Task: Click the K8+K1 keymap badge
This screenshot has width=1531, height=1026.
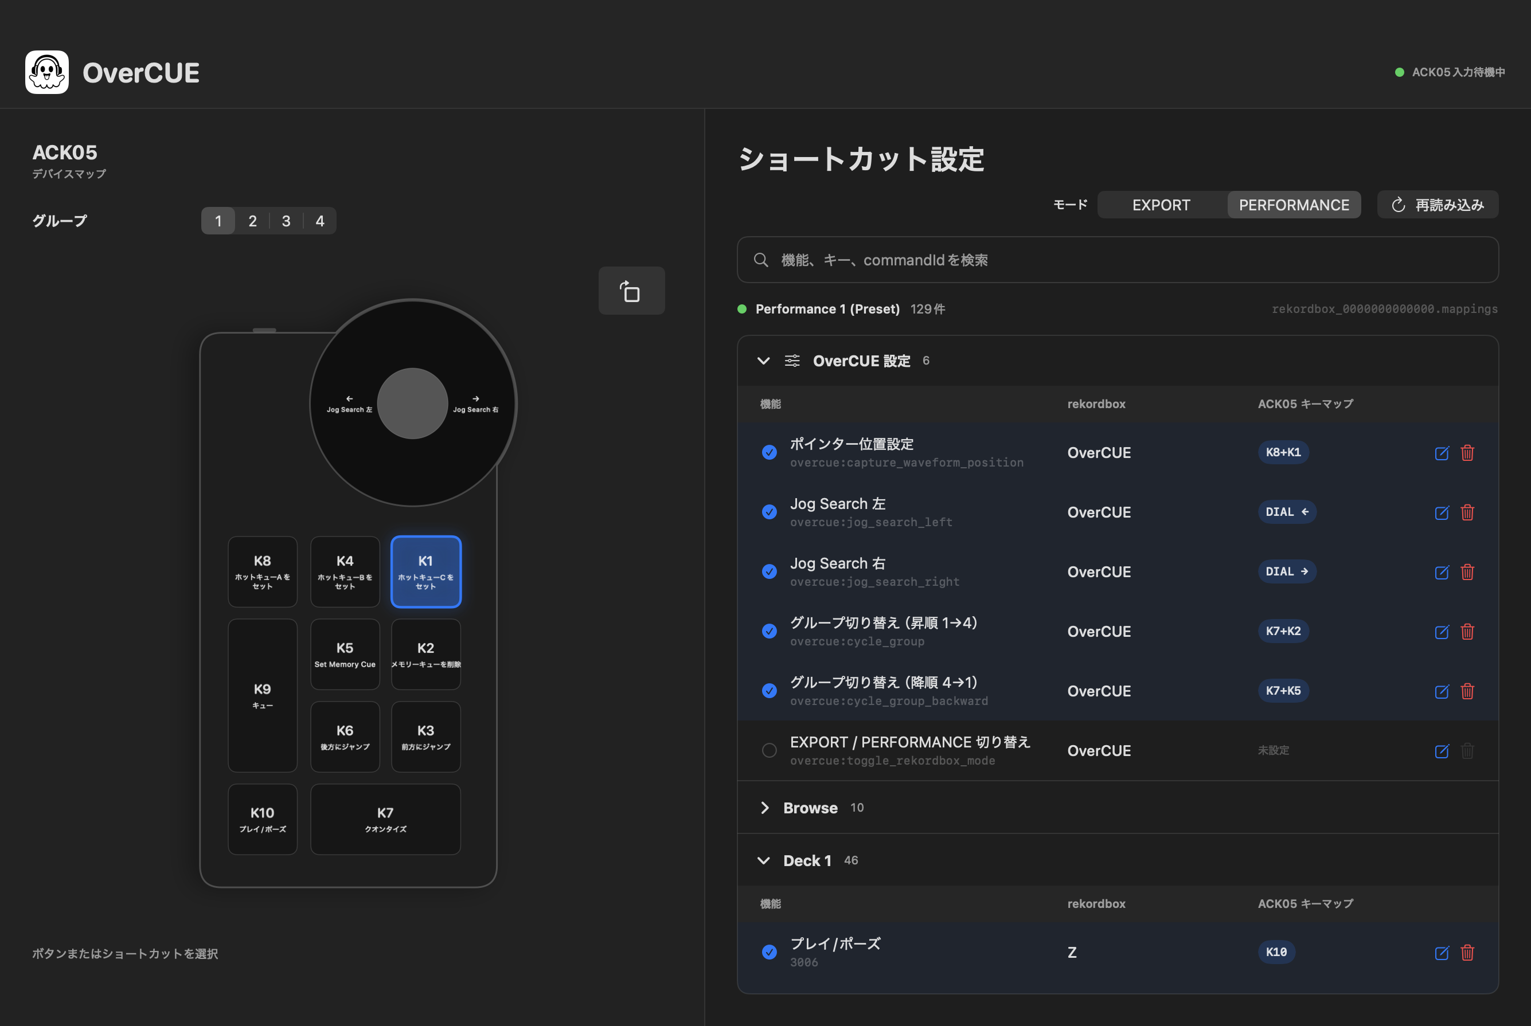Action: pos(1283,452)
